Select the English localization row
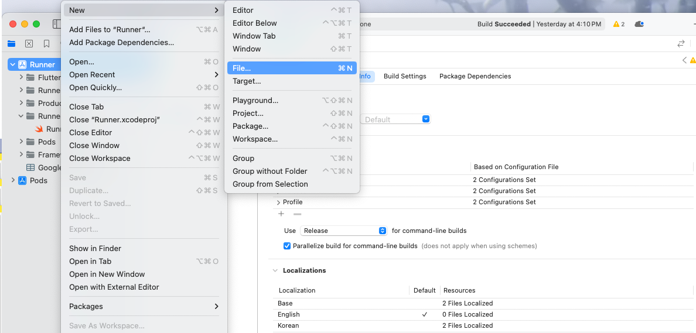The width and height of the screenshot is (696, 333). [483, 314]
